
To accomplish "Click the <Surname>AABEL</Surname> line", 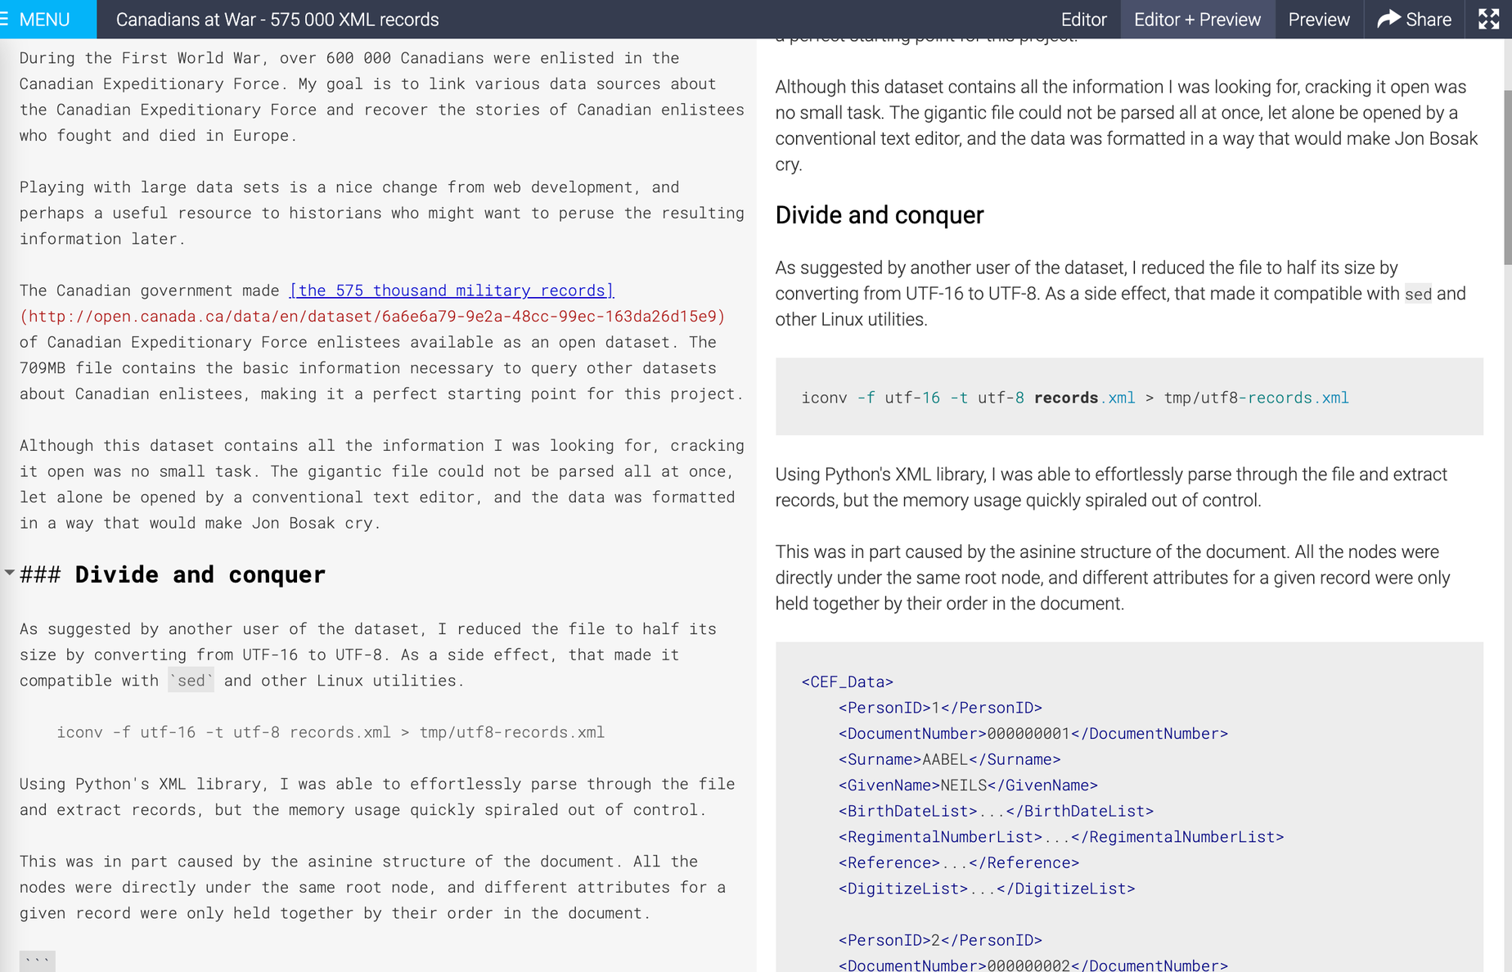I will tap(949, 759).
